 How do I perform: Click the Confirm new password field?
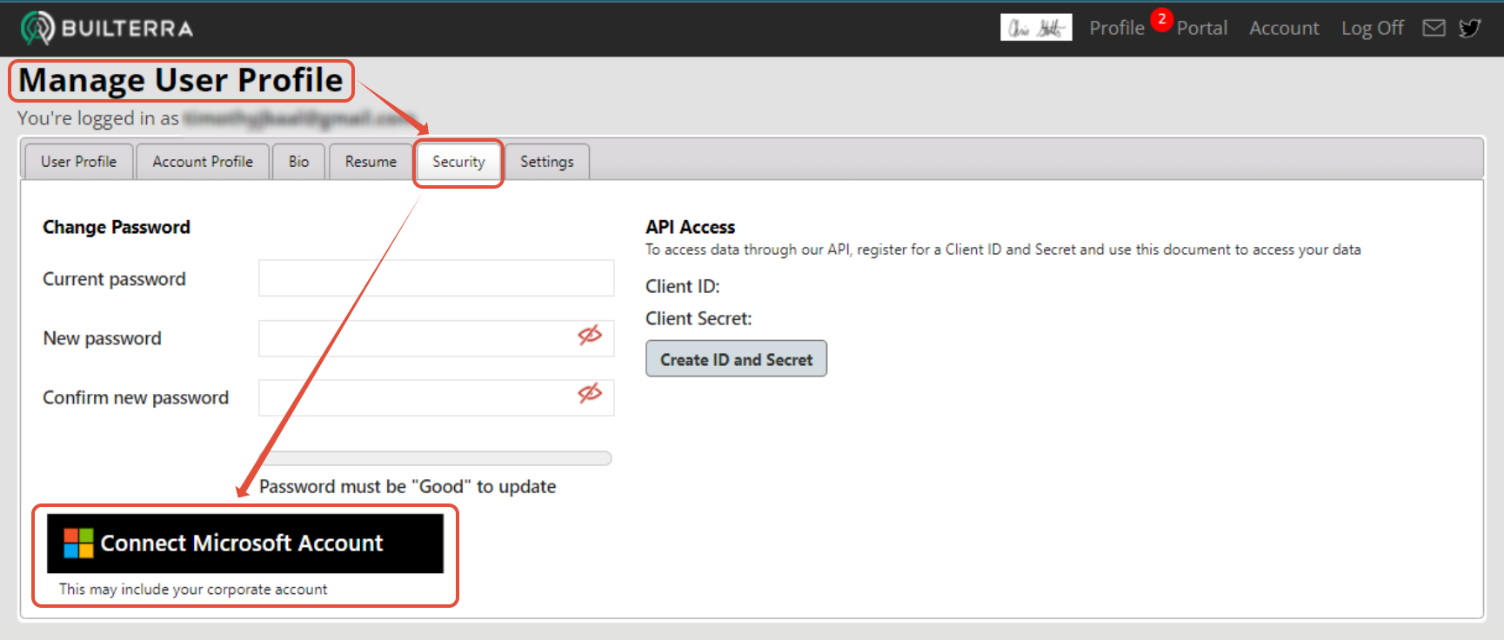pos(437,397)
